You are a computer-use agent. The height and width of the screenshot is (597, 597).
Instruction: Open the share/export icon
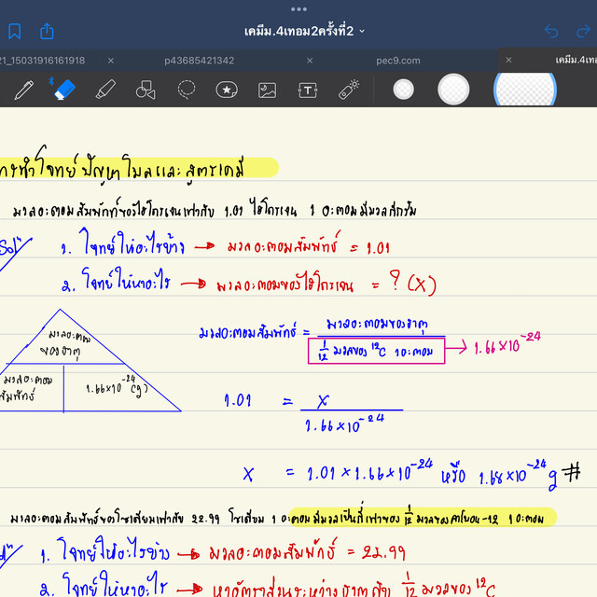click(47, 31)
